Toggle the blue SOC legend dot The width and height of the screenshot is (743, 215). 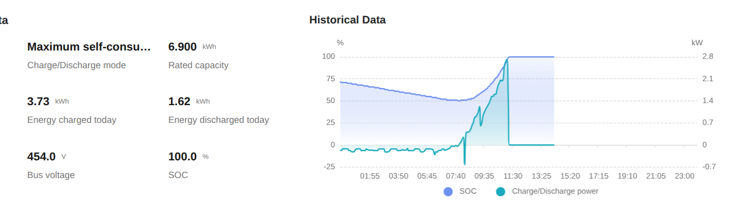tap(448, 192)
